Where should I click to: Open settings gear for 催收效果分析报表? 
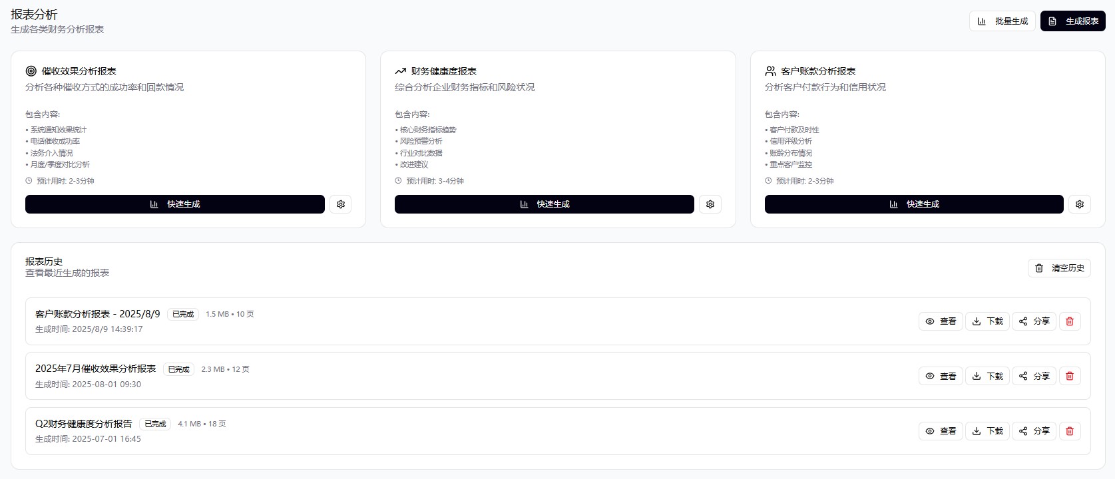[341, 204]
